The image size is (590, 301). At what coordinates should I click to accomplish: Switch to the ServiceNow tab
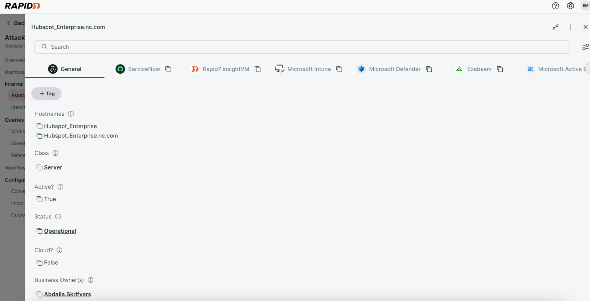pyautogui.click(x=143, y=69)
